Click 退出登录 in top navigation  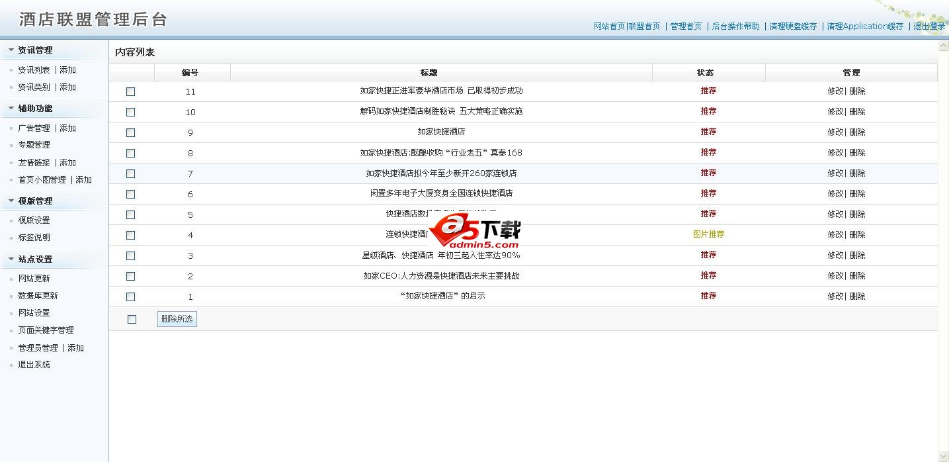click(929, 26)
